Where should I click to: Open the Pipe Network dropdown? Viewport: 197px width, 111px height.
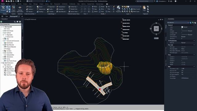(62, 11)
